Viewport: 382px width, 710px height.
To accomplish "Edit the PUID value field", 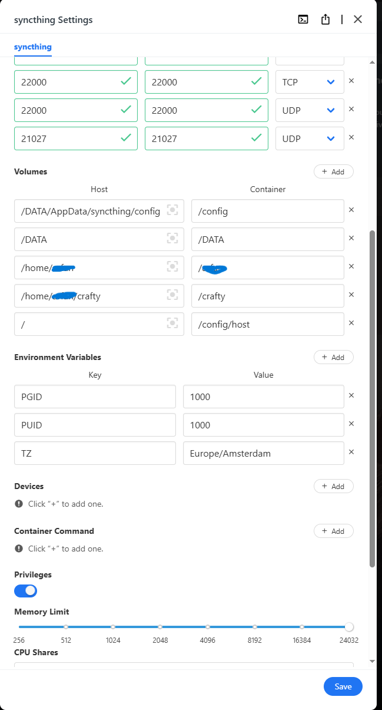I will tap(264, 425).
